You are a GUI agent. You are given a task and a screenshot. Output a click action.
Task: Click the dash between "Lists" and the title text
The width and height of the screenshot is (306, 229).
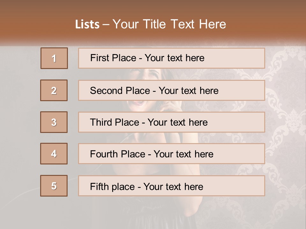tap(106, 24)
